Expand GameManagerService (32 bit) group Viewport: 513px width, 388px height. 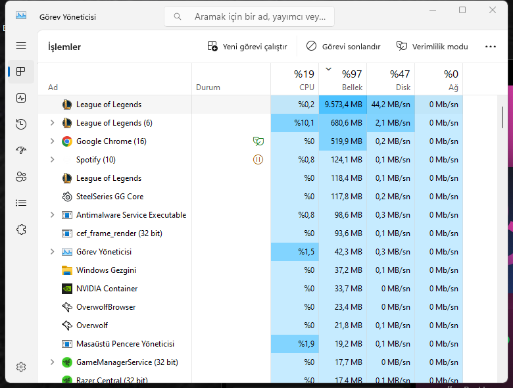(x=53, y=362)
